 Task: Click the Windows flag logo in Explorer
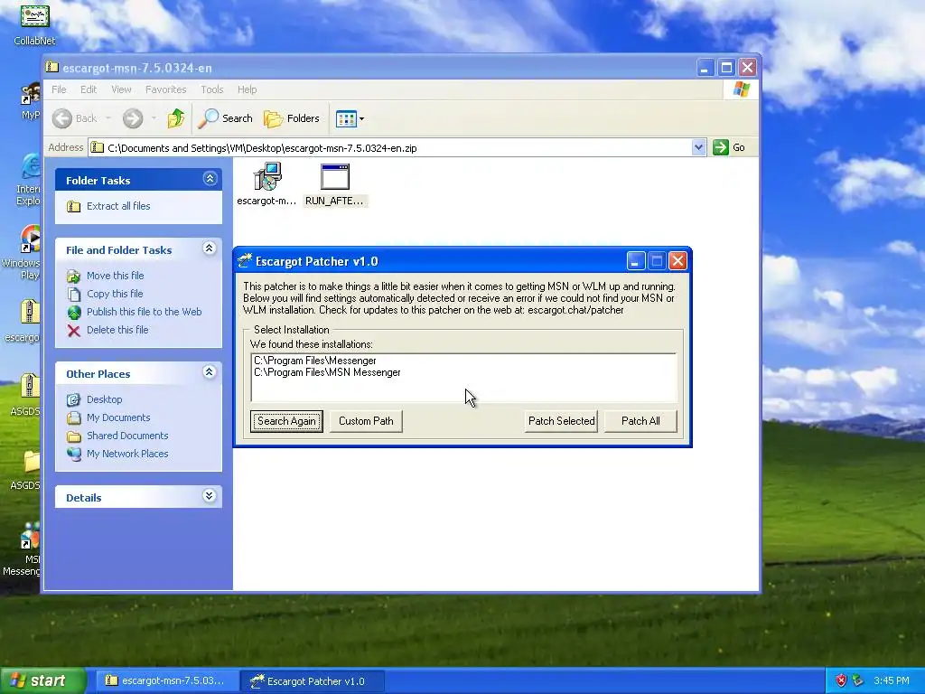pos(742,89)
